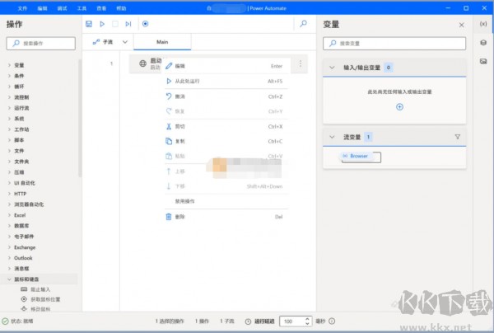Open the 子流 subflows dropdown
The width and height of the screenshot is (494, 333).
click(x=125, y=41)
